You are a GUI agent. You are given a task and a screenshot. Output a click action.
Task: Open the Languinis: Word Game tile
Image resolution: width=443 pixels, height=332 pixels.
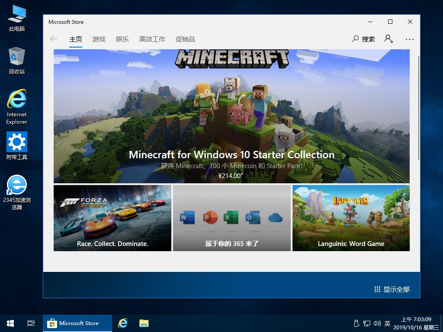pyautogui.click(x=351, y=218)
